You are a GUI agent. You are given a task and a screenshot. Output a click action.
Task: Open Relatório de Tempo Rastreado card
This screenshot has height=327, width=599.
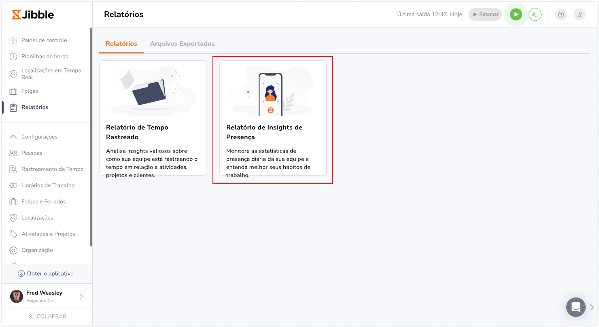click(153, 118)
